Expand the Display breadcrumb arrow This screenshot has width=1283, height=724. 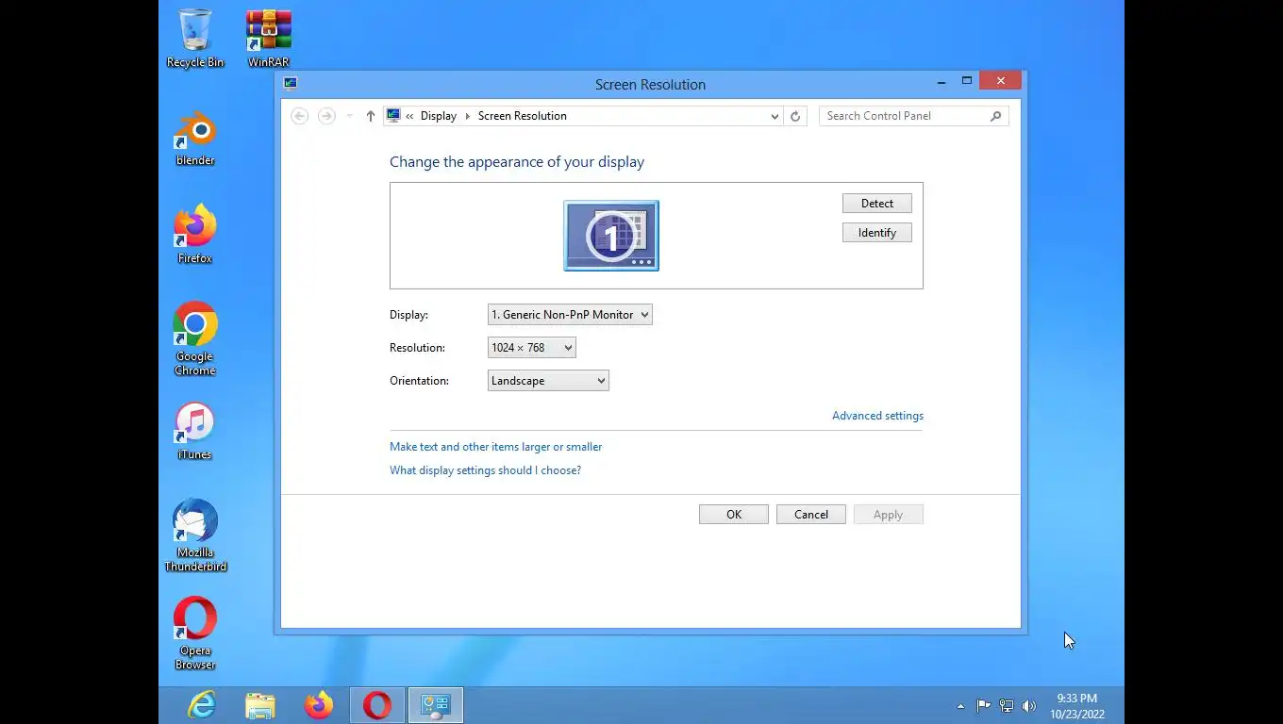pyautogui.click(x=467, y=116)
